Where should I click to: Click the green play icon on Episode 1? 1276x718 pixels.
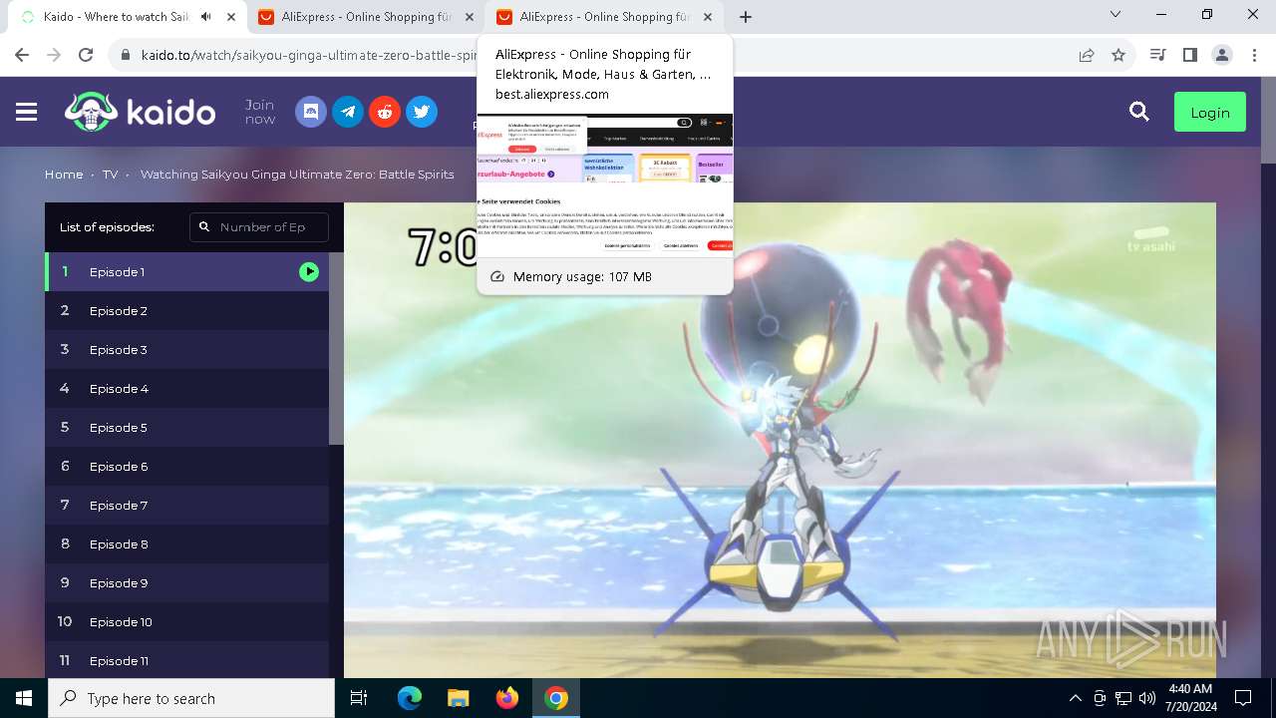click(309, 271)
